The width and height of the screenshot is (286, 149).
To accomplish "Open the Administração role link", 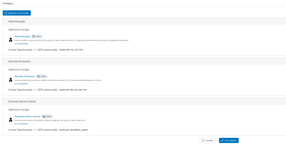I will [x=22, y=36].
